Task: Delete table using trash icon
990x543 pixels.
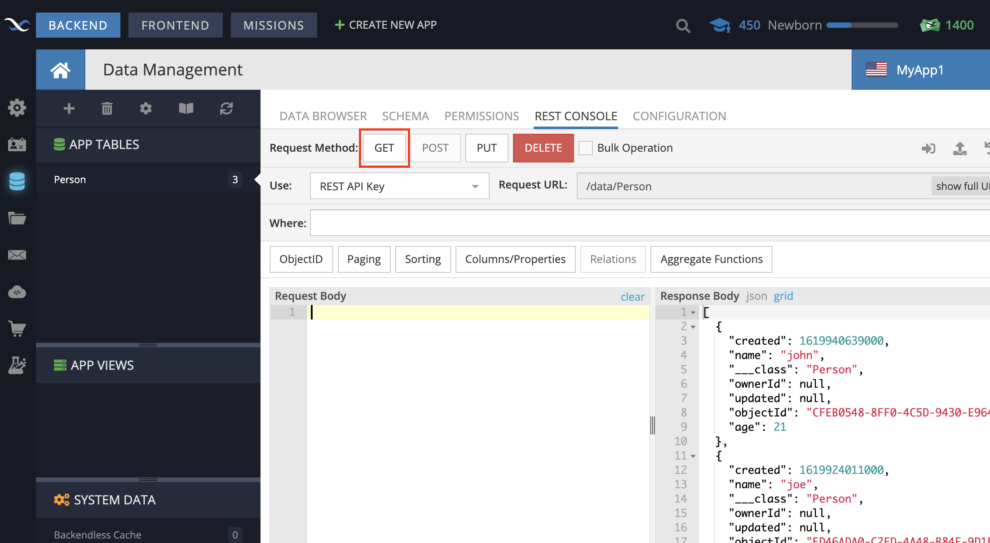Action: pyautogui.click(x=107, y=108)
